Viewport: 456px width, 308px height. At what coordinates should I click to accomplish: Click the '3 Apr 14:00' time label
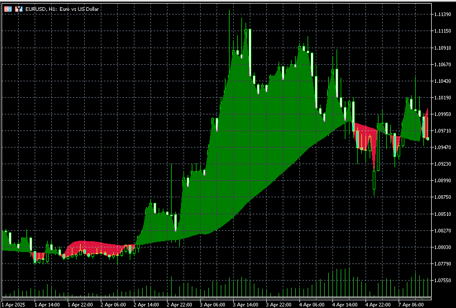[246, 304]
